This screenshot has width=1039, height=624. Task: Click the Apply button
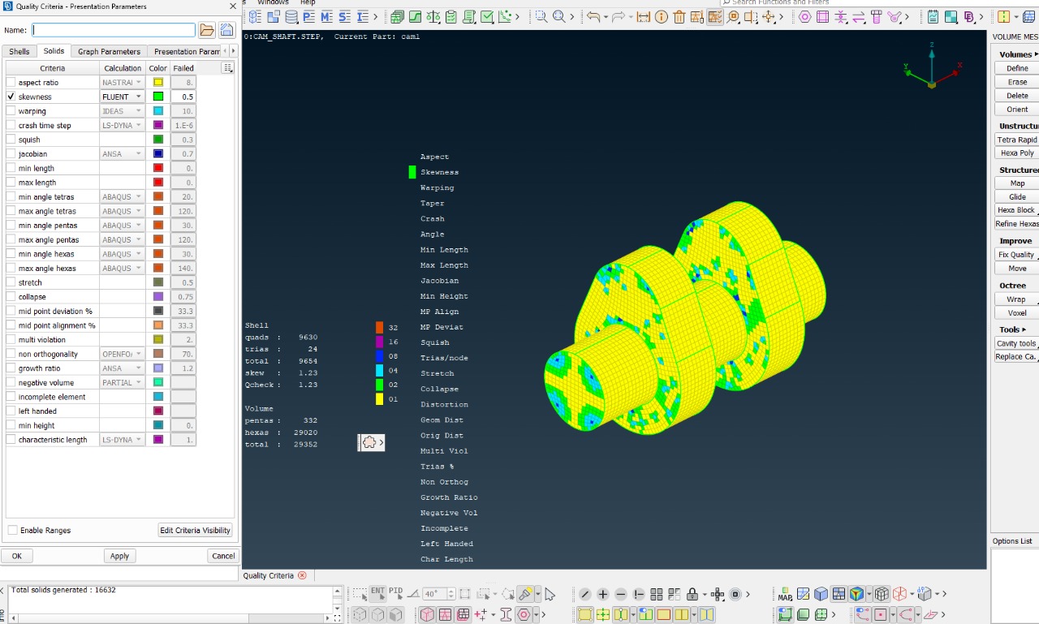tap(119, 556)
